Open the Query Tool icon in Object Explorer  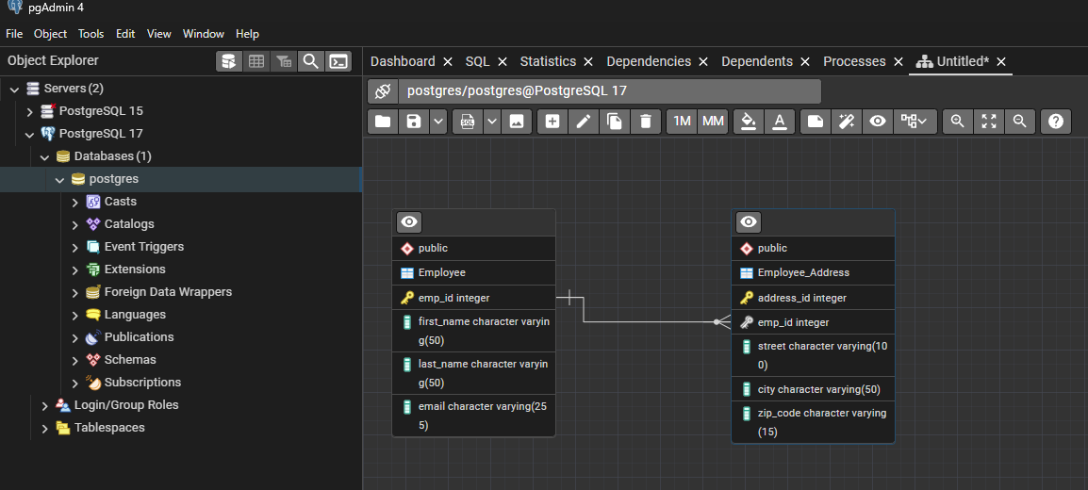coord(228,61)
